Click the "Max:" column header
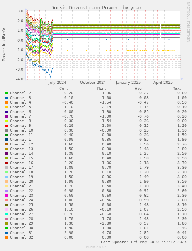The height and width of the screenshot is (251, 192). coord(177,88)
